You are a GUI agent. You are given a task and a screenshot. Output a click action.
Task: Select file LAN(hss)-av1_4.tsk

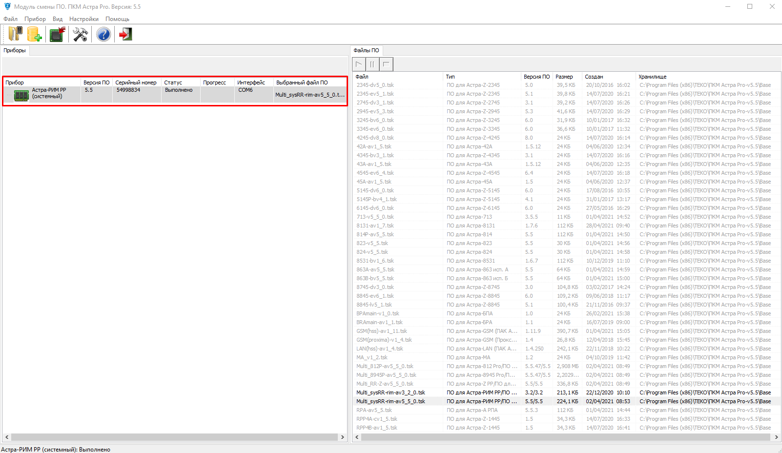(380, 349)
